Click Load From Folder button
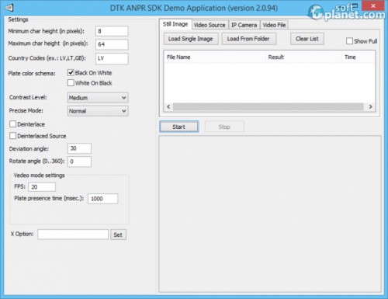This screenshot has width=388, height=299. click(248, 39)
